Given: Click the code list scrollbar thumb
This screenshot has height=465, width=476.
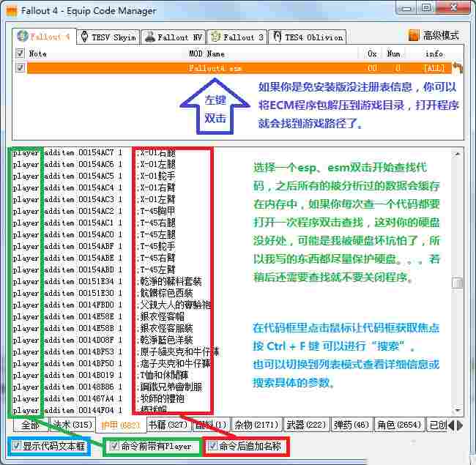Looking at the screenshot, I should [457, 282].
